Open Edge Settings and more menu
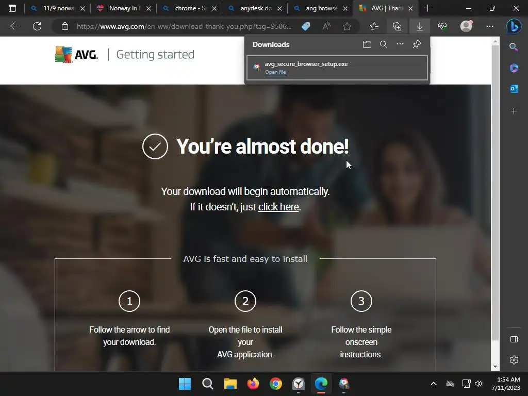Screen dimensions: 528x396 [x=490, y=26]
